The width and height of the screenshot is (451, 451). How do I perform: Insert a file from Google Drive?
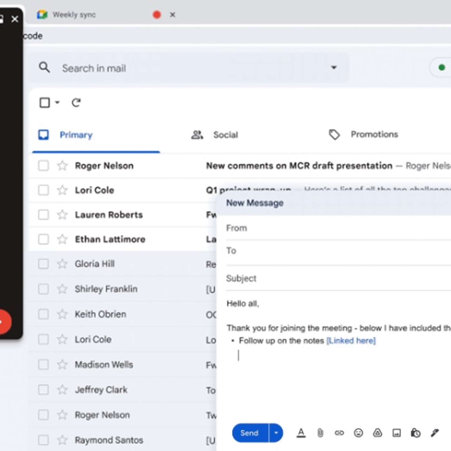pos(377,433)
